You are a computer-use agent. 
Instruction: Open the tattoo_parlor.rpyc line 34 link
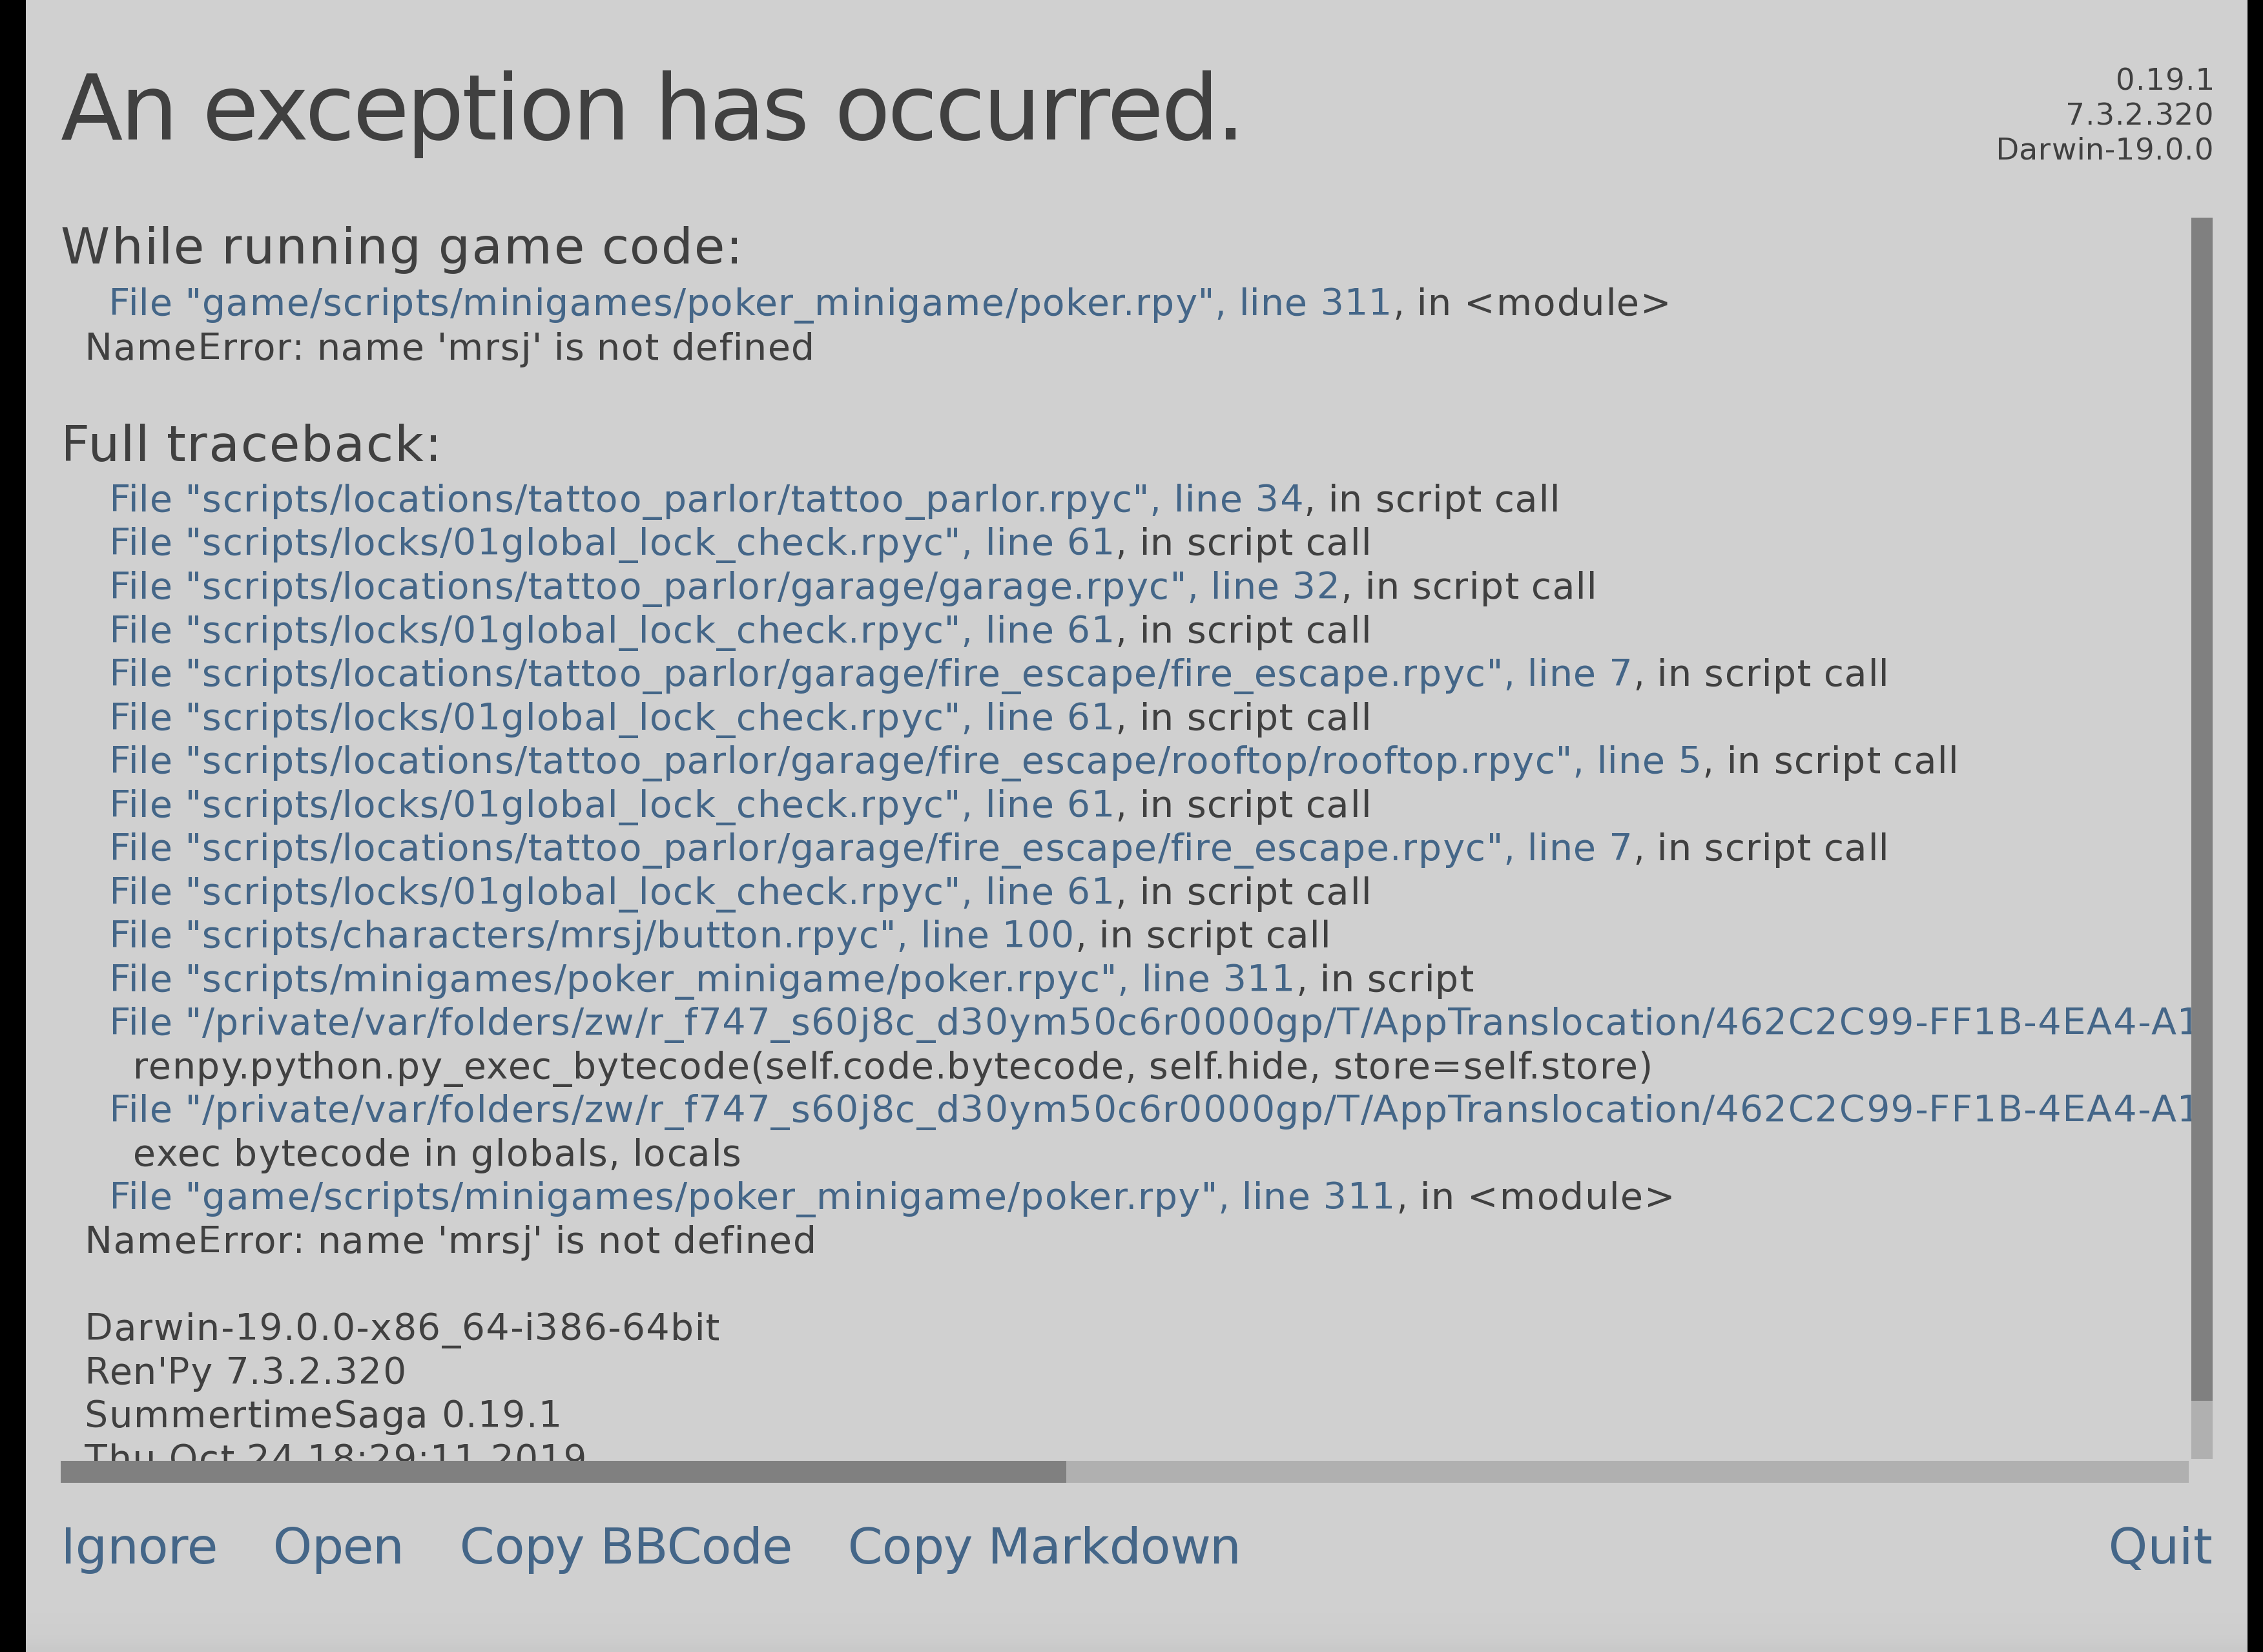705,499
